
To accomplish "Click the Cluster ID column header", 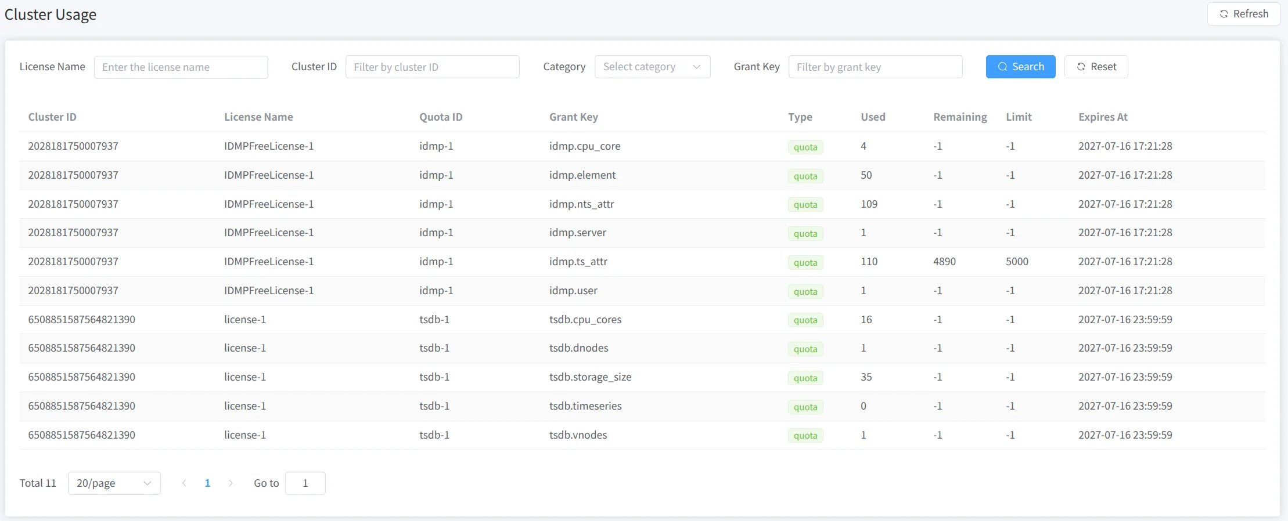I will tap(52, 117).
